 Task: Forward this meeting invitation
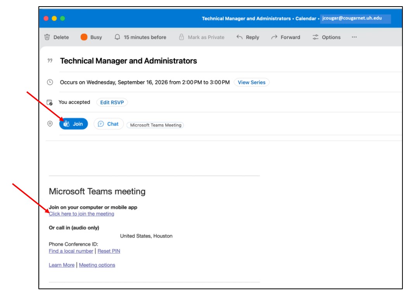click(x=285, y=37)
